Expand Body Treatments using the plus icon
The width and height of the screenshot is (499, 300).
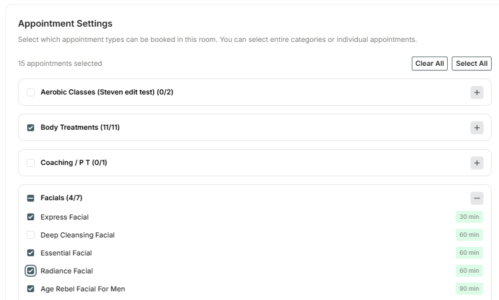(477, 128)
